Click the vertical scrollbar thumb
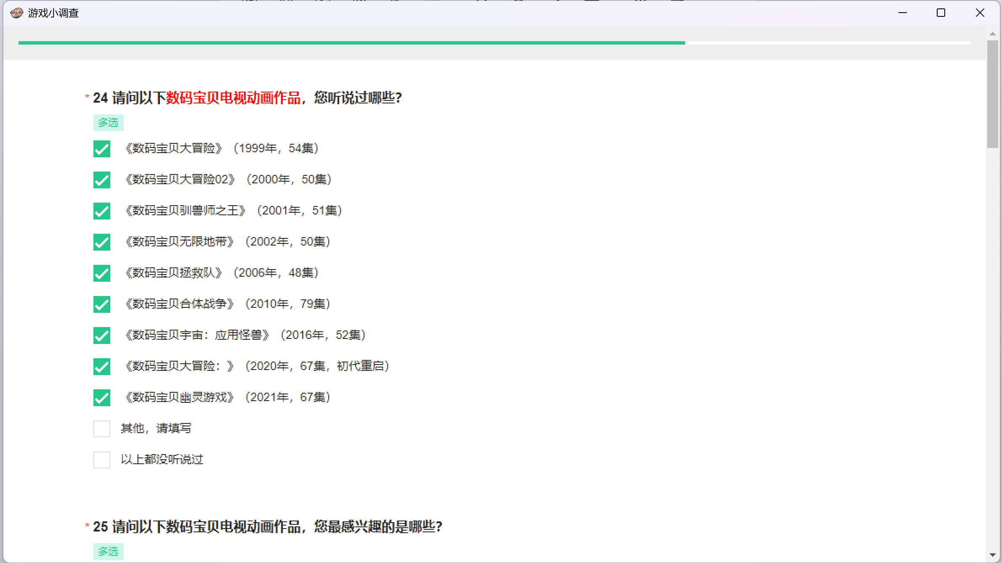The image size is (1002, 563). [x=993, y=94]
